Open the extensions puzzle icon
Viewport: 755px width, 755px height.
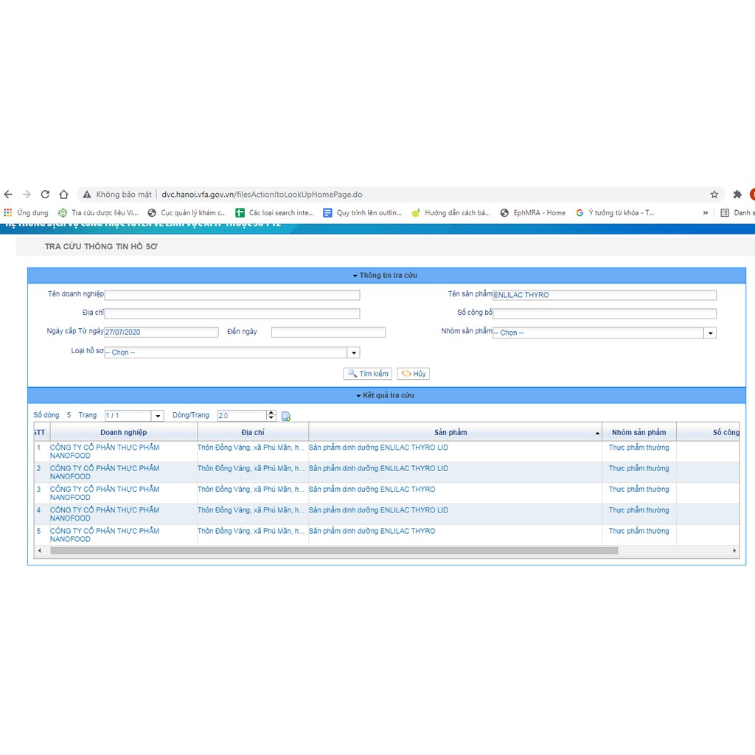(x=737, y=195)
